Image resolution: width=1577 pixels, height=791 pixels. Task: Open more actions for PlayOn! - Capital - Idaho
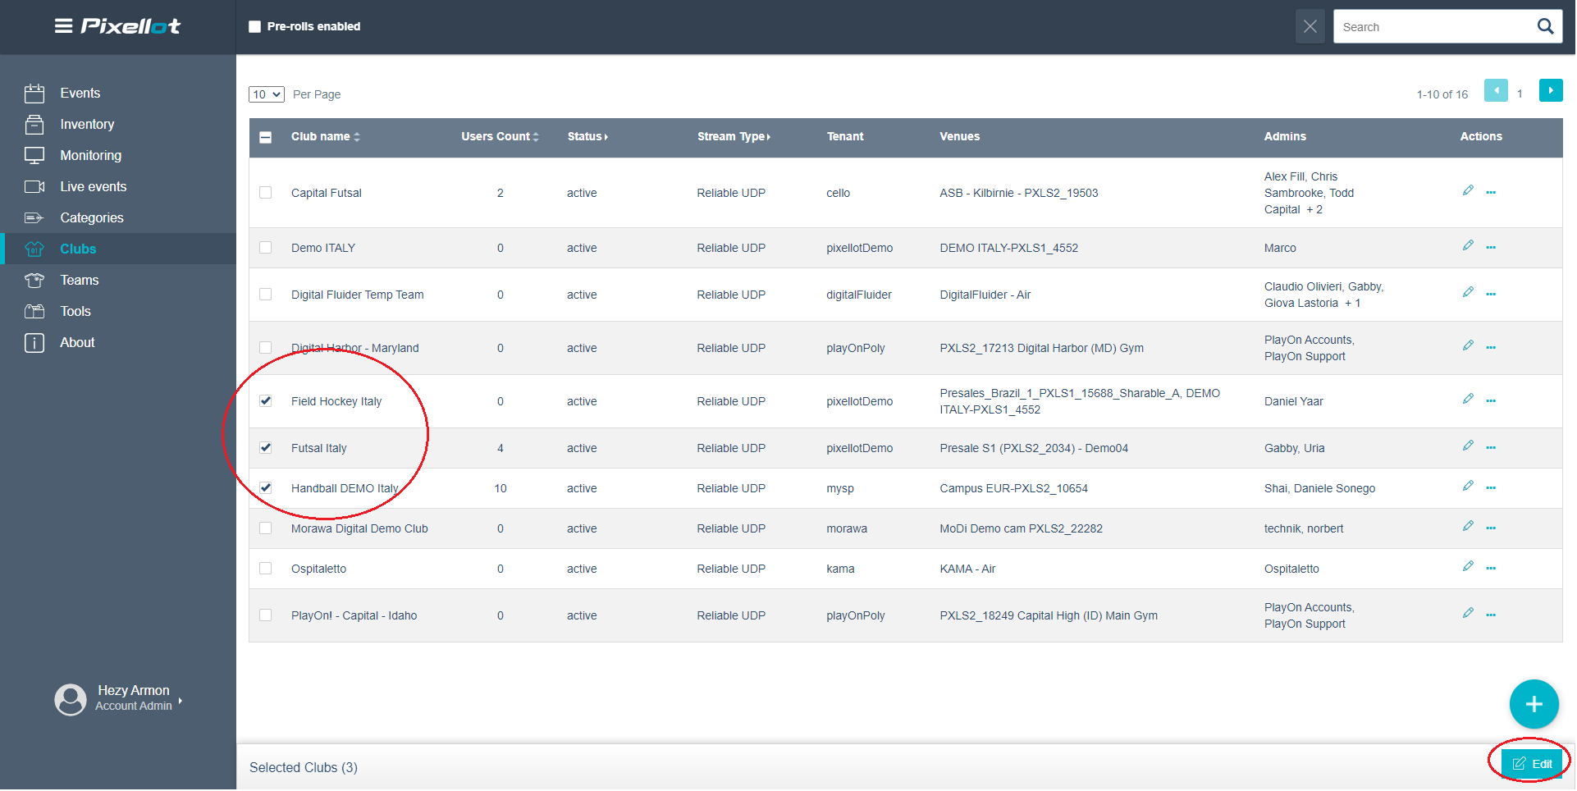[1491, 615]
